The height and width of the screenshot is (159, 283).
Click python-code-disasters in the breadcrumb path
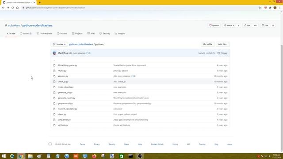(81, 44)
